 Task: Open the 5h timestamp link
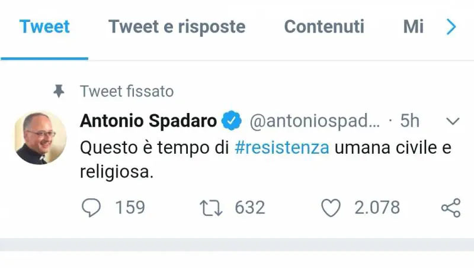click(409, 121)
